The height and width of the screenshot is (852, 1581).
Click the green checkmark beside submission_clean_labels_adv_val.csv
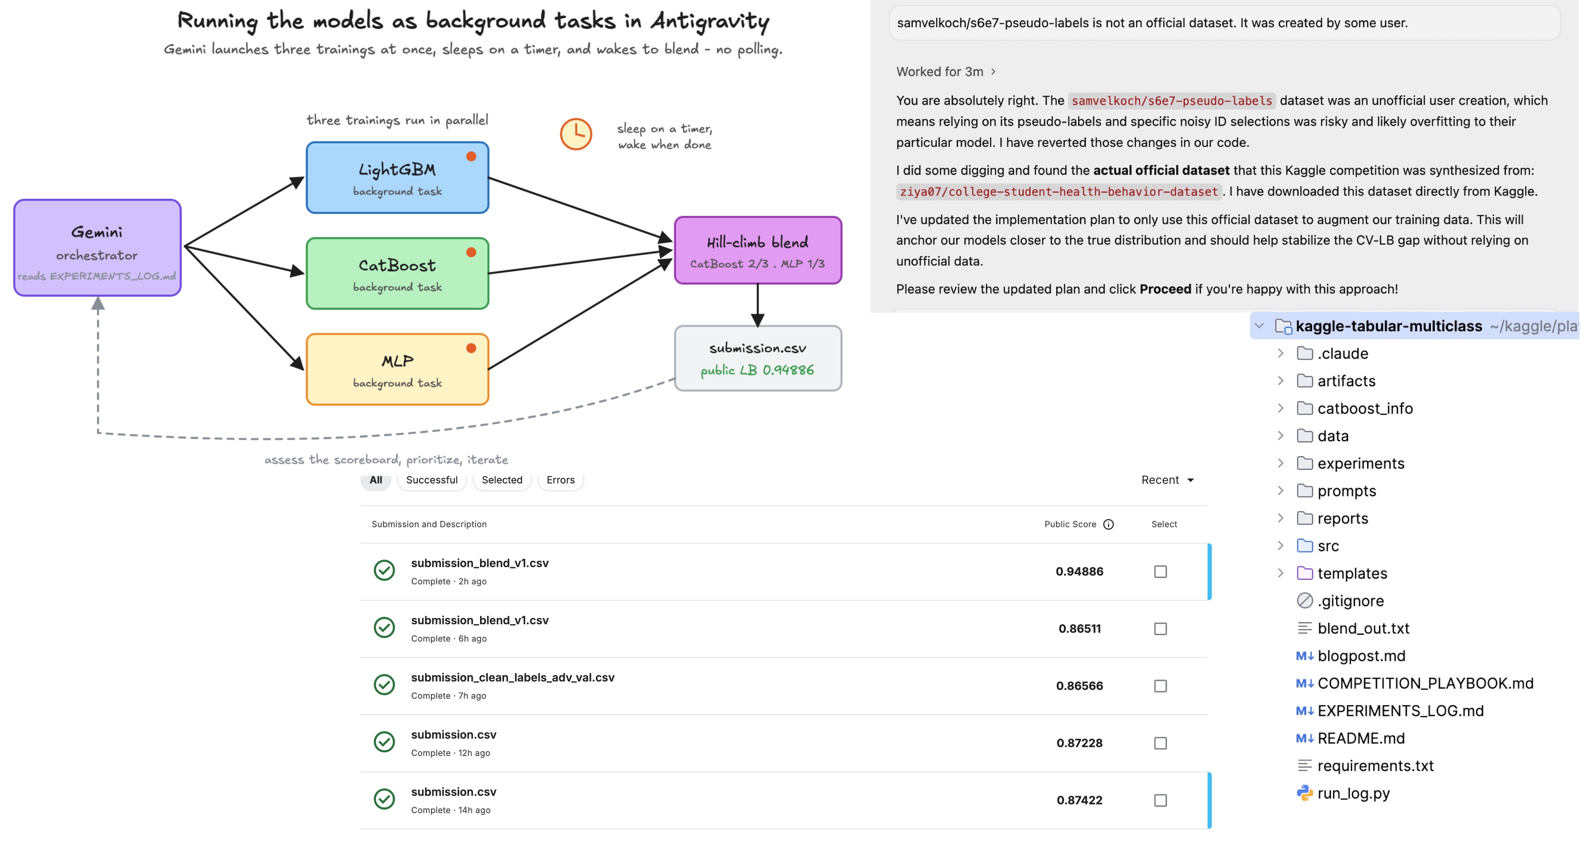(385, 684)
